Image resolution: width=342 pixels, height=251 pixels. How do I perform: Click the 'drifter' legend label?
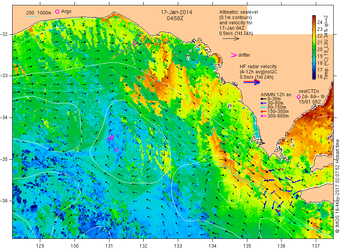[x=244, y=55]
